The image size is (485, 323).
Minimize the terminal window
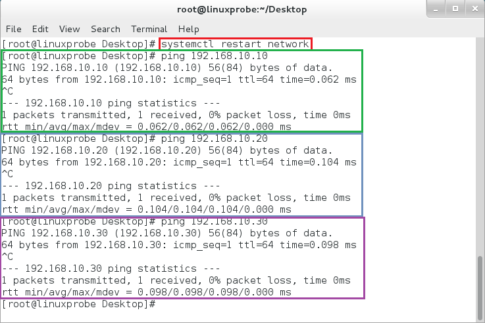coord(435,10)
